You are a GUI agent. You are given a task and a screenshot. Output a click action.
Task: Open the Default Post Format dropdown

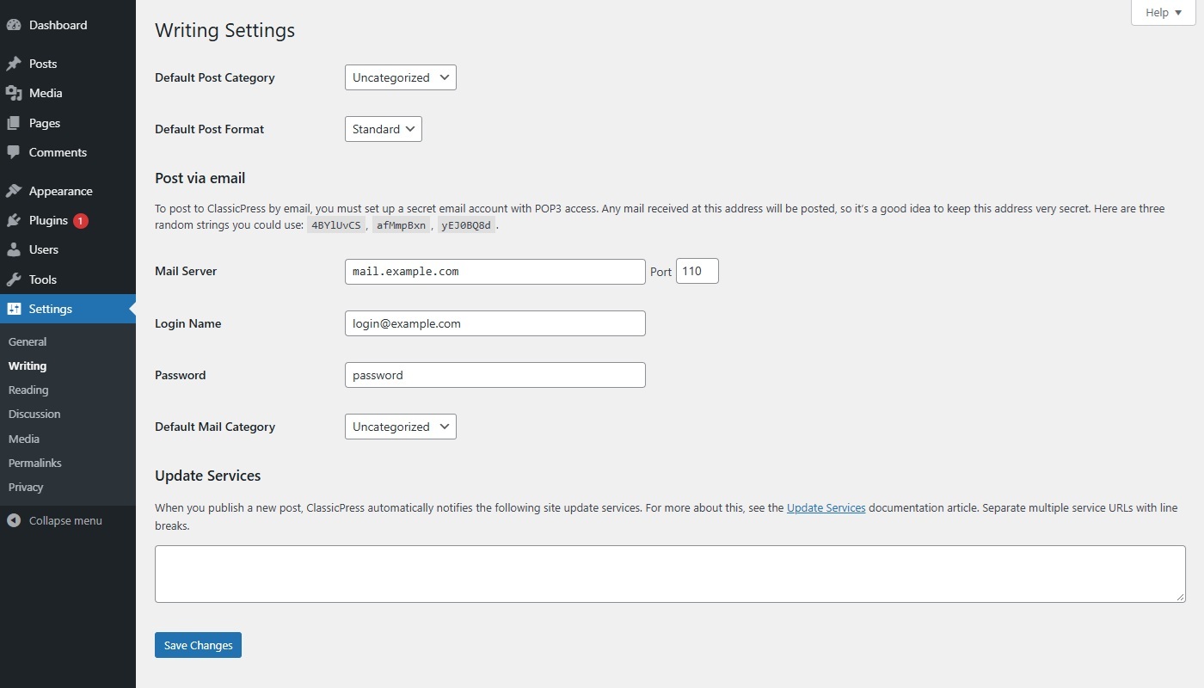[x=384, y=129]
